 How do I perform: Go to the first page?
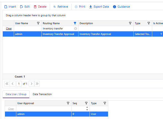tap(7, 84)
